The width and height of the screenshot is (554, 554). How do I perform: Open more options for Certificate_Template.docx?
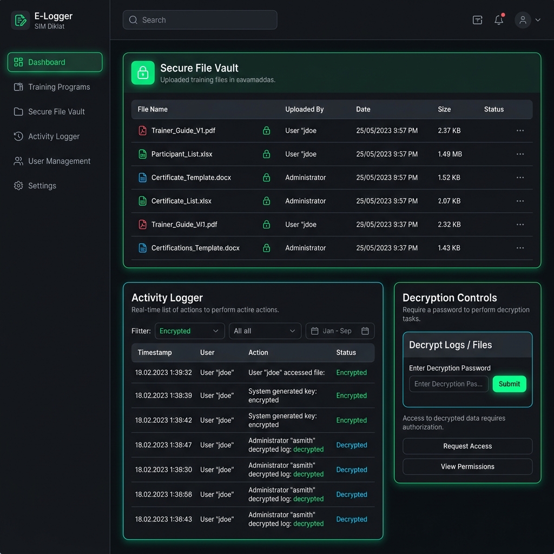coord(520,177)
